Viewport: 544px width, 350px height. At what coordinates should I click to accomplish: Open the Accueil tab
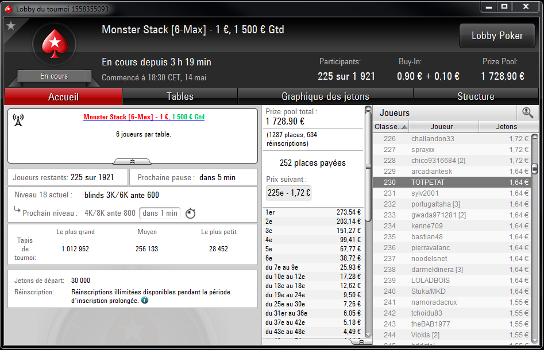click(x=63, y=96)
